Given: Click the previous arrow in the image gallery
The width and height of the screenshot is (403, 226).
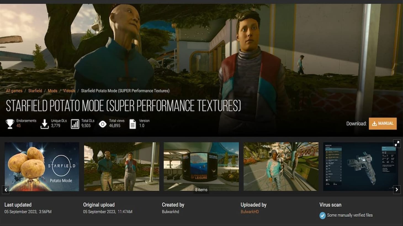Looking at the screenshot, I should 6,190.
